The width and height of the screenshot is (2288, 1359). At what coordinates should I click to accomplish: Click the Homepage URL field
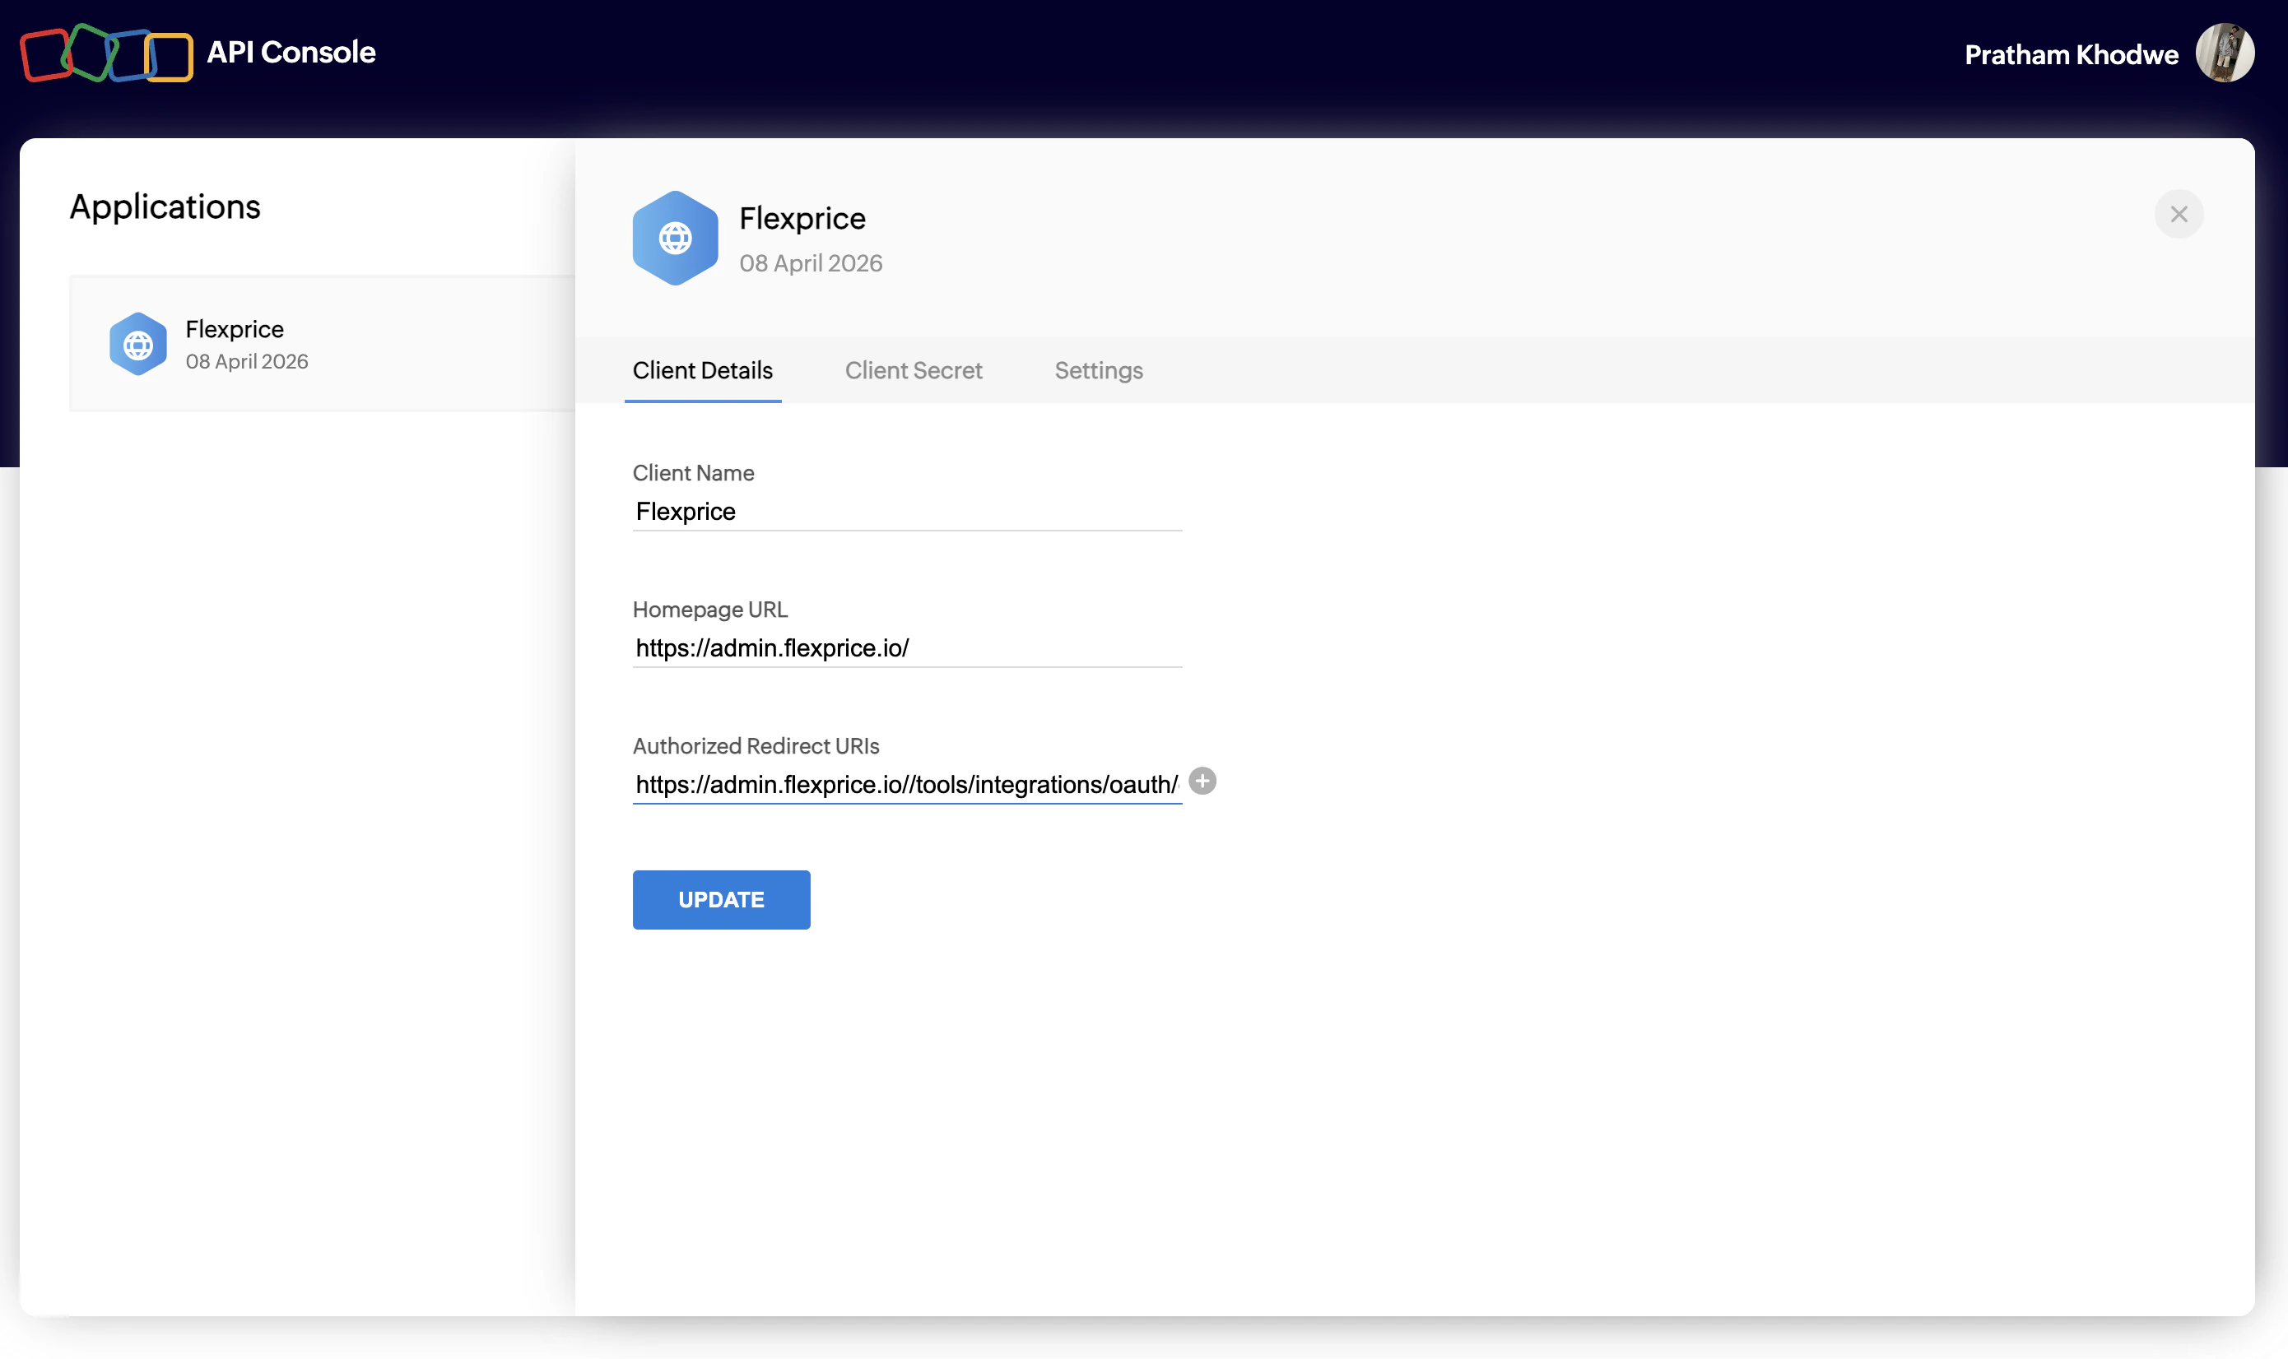coord(907,647)
